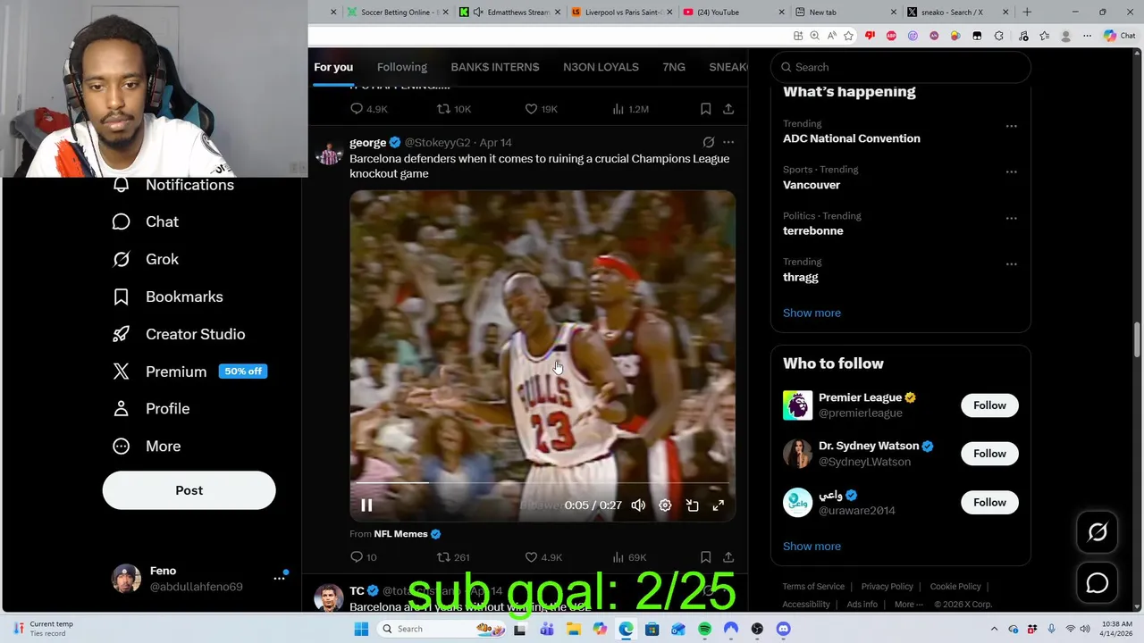Click the Post button

189,490
